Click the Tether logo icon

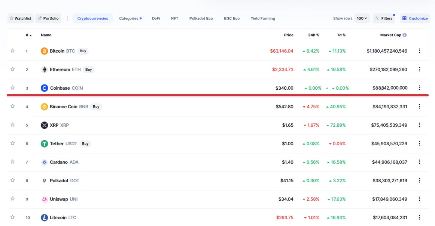point(44,144)
